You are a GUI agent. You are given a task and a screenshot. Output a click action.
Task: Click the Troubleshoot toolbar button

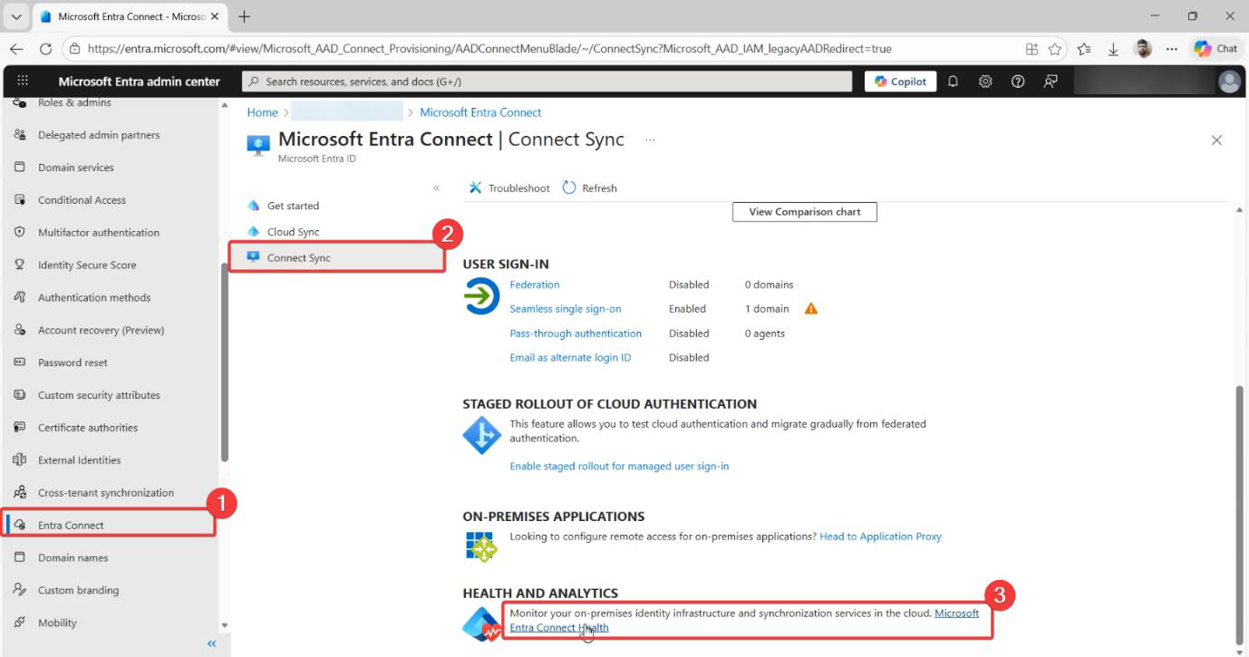pos(509,188)
